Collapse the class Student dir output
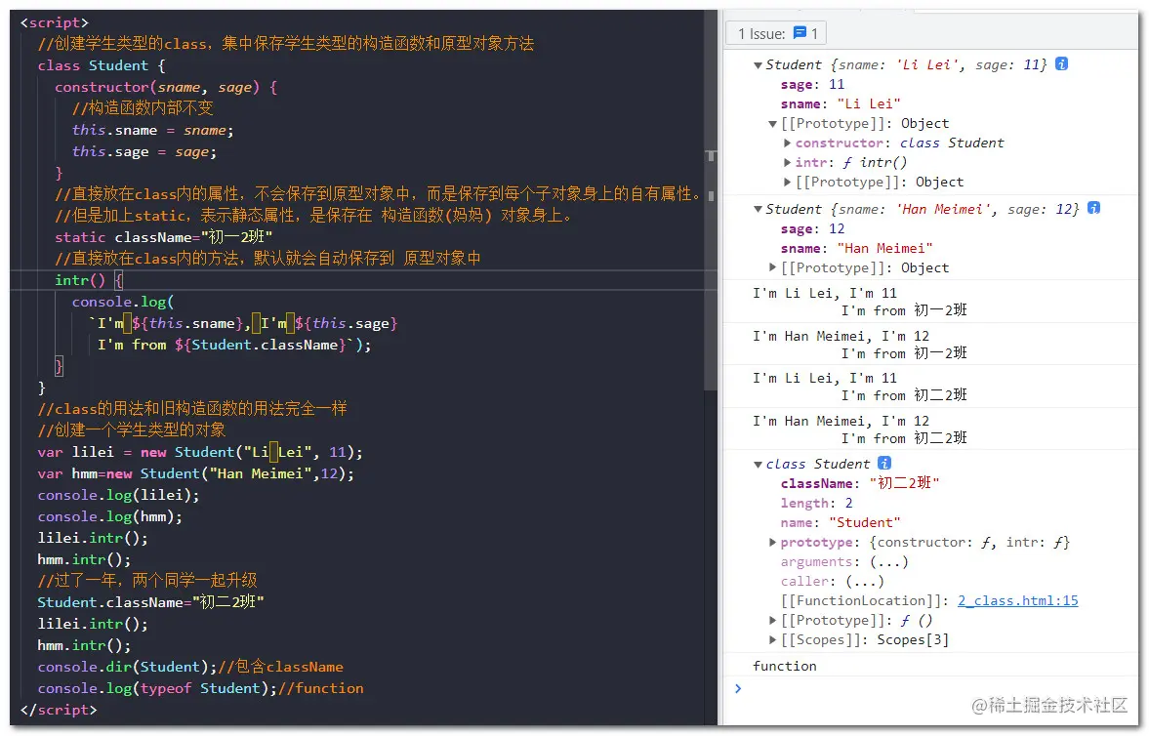Screen dimensions: 1149x736 pos(758,464)
